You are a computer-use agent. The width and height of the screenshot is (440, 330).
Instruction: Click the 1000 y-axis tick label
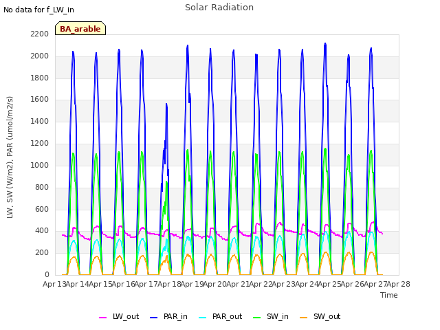(x=40, y=165)
